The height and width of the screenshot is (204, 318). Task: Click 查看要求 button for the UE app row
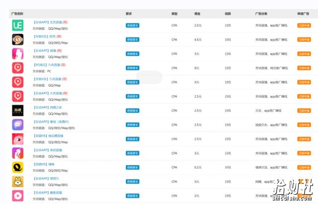tap(133, 25)
